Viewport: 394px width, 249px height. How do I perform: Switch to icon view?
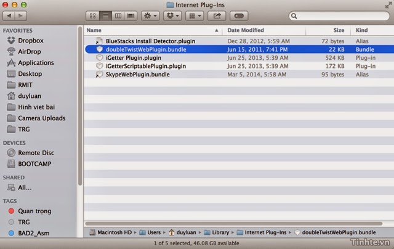click(93, 16)
